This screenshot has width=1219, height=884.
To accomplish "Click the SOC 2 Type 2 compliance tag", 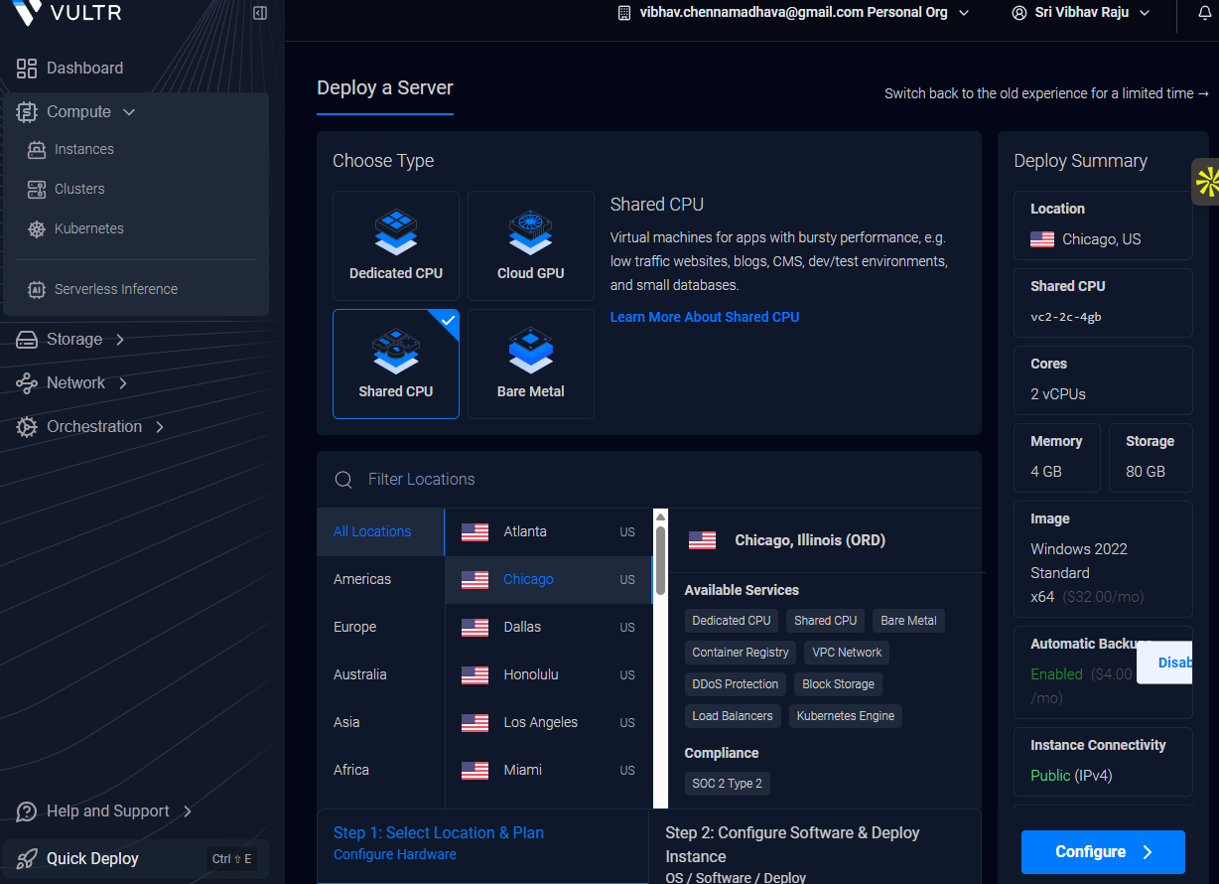I will click(x=728, y=784).
